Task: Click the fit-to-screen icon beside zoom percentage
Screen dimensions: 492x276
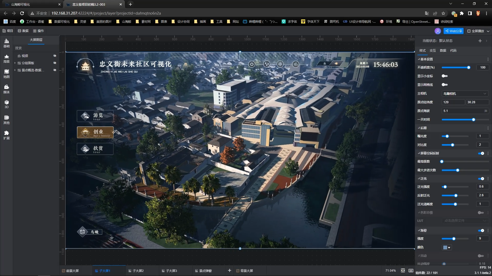Action: [403, 270]
